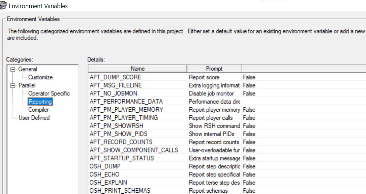366x194 pixels.
Task: Sort by the Name column header
Action: [x=138, y=69]
